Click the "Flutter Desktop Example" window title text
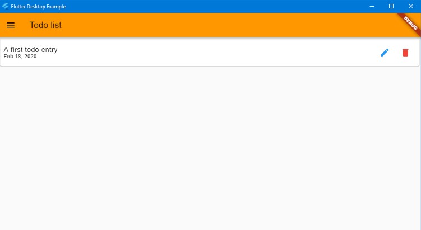 click(x=38, y=6)
